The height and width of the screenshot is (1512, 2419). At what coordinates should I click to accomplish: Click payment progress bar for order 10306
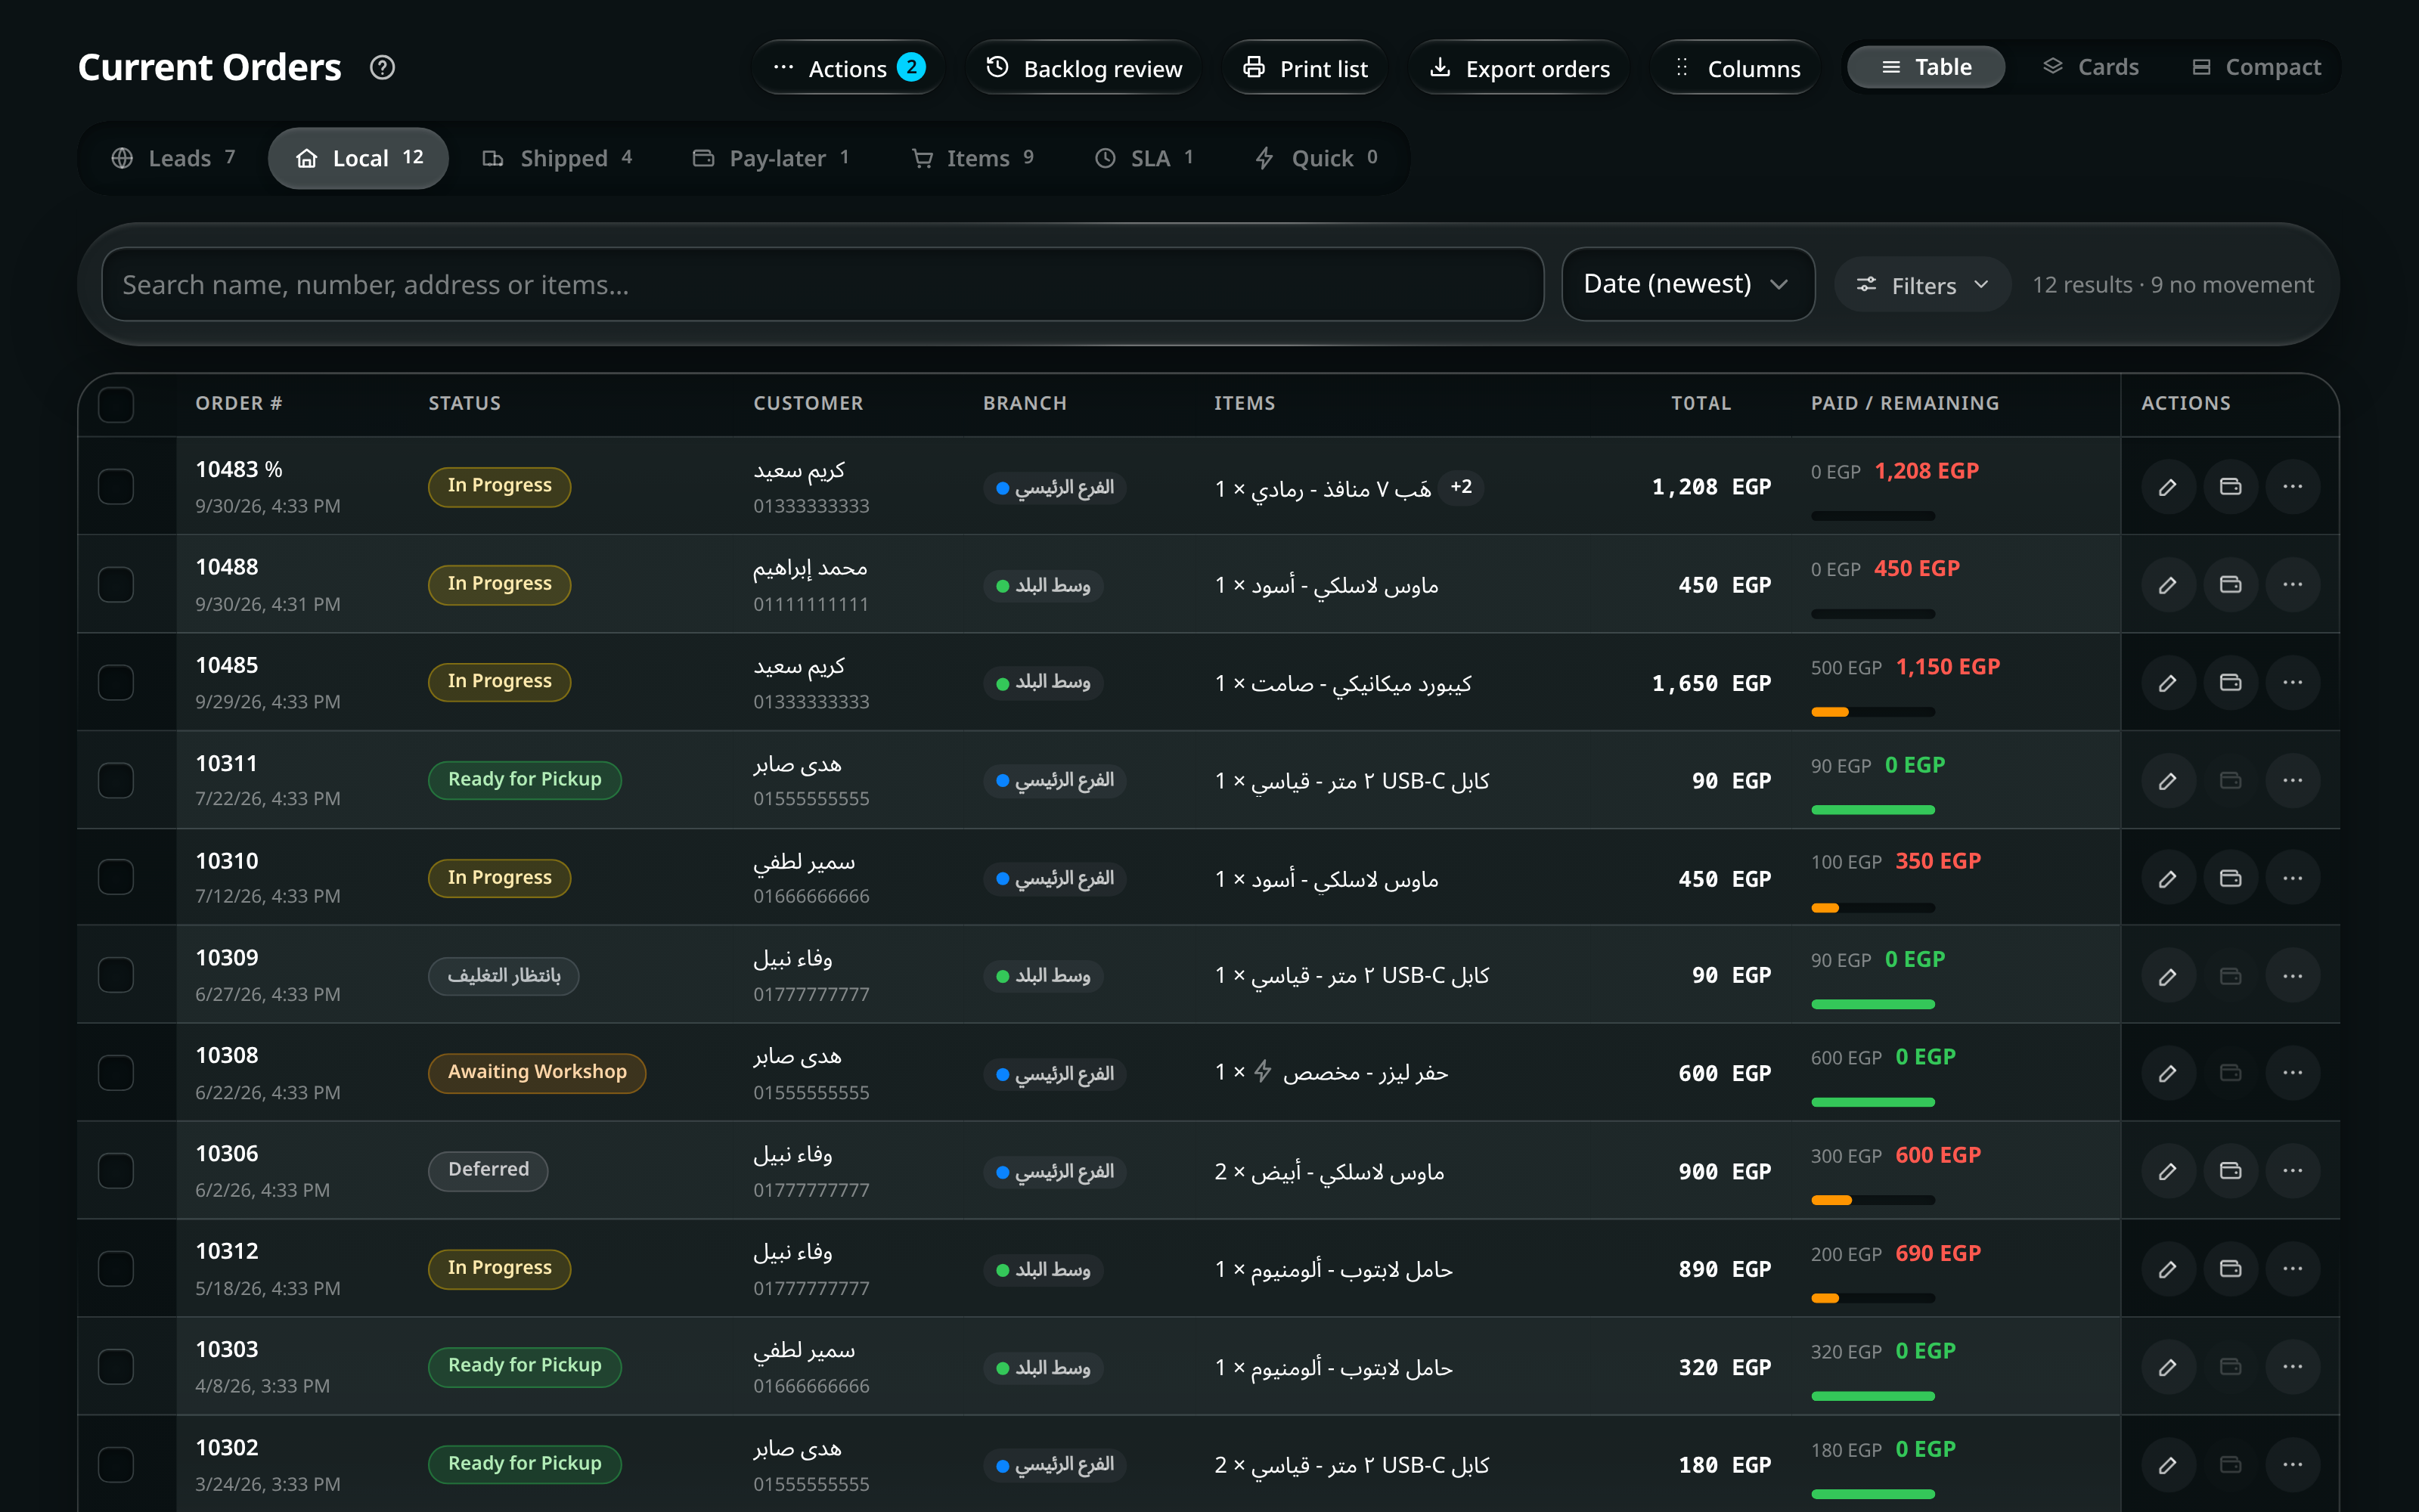[x=1872, y=1200]
